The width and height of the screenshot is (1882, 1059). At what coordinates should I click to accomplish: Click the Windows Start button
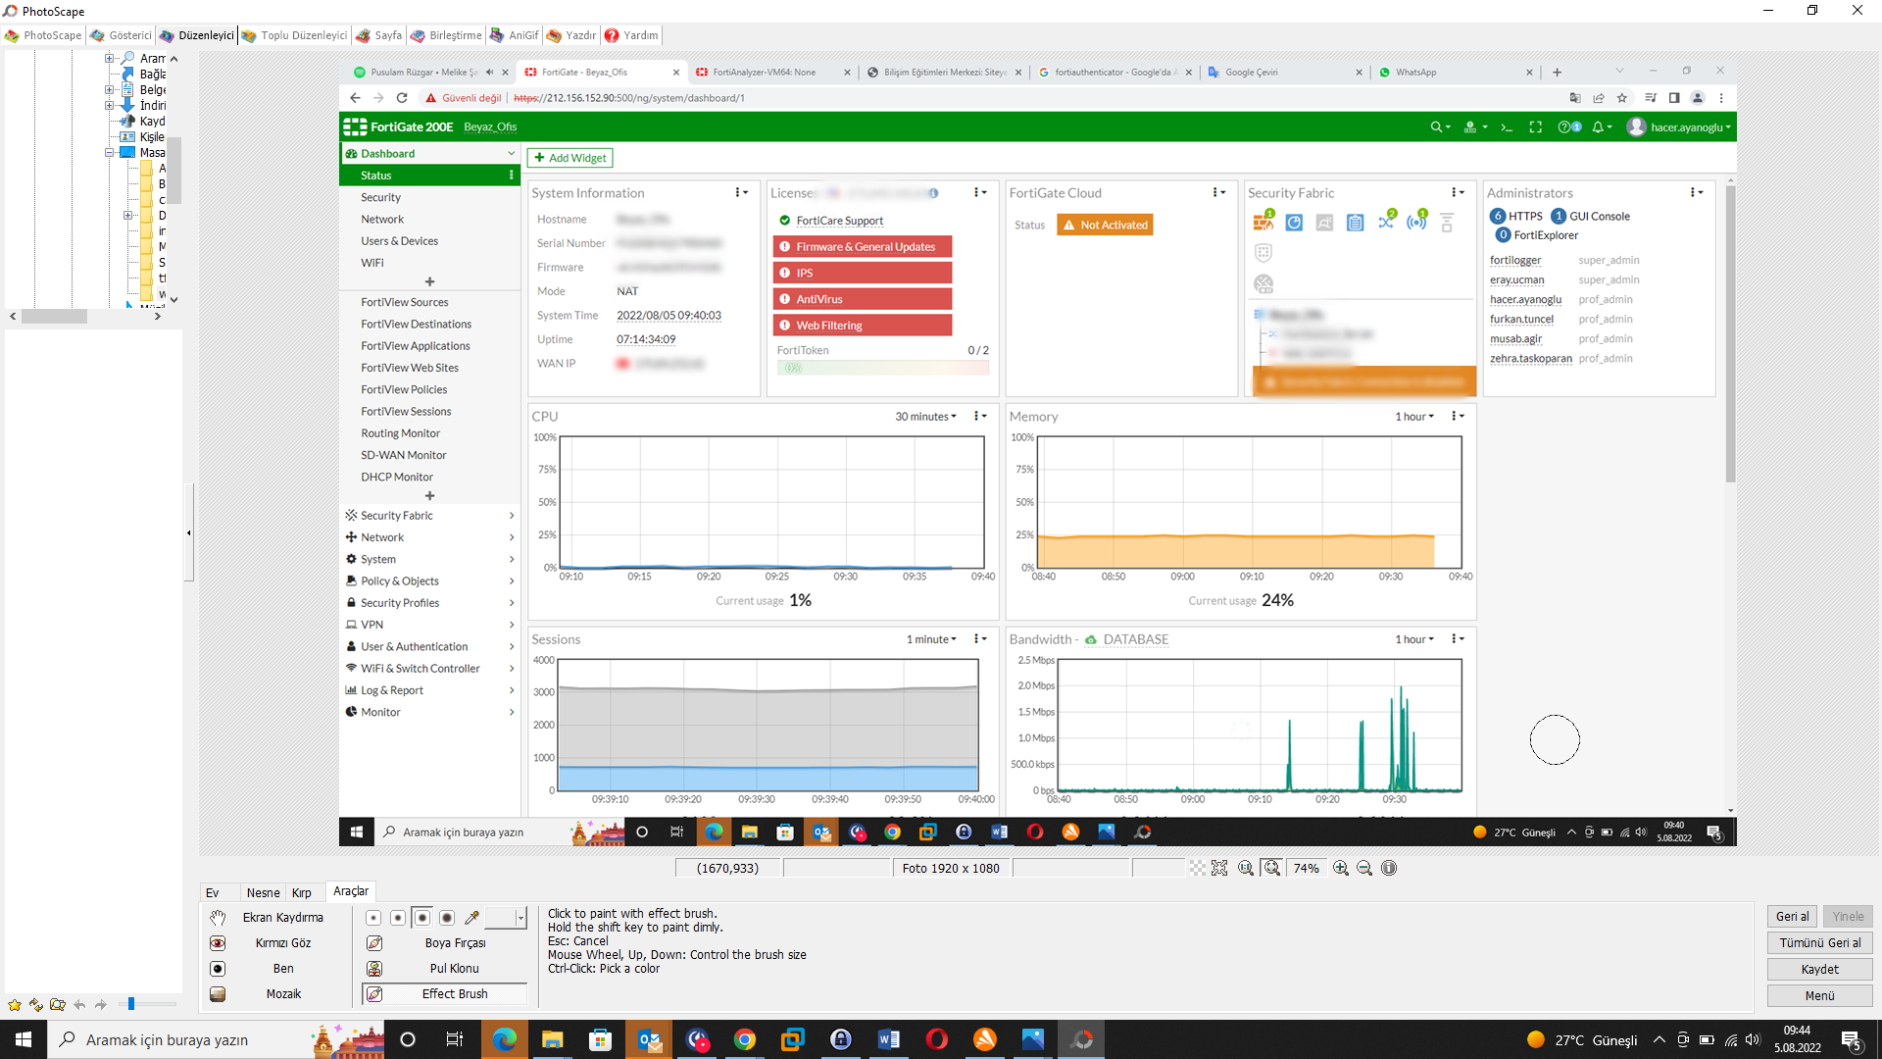[24, 1039]
